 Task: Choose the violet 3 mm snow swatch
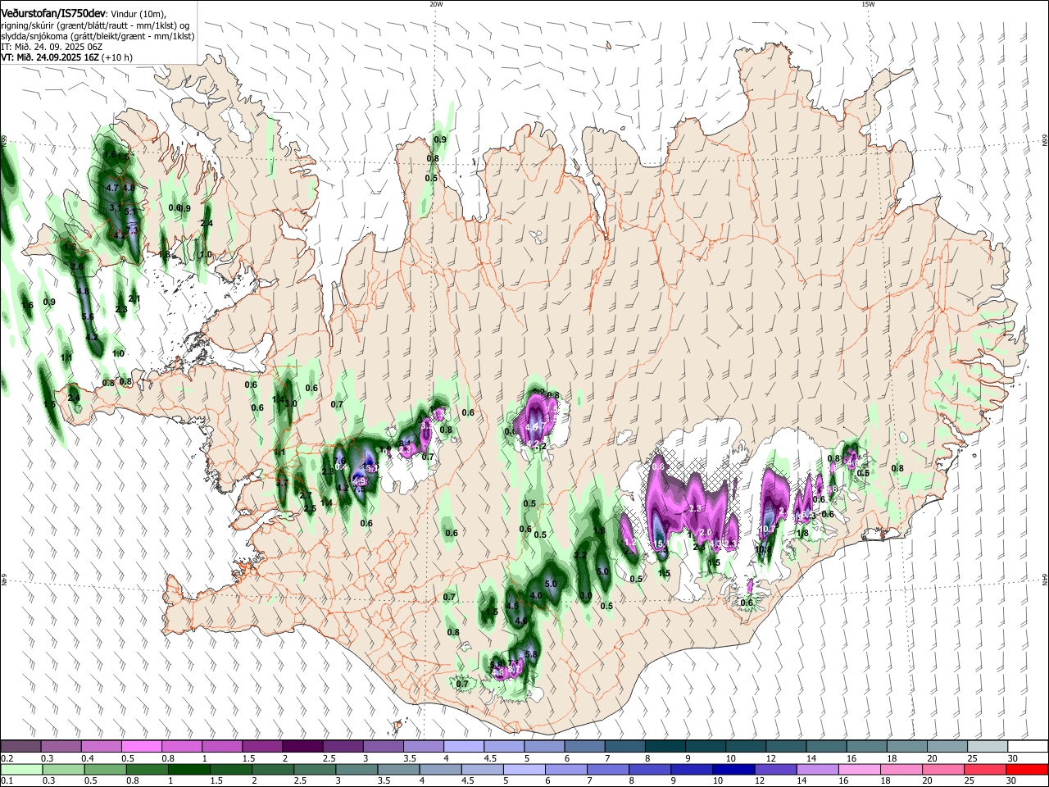(384, 746)
